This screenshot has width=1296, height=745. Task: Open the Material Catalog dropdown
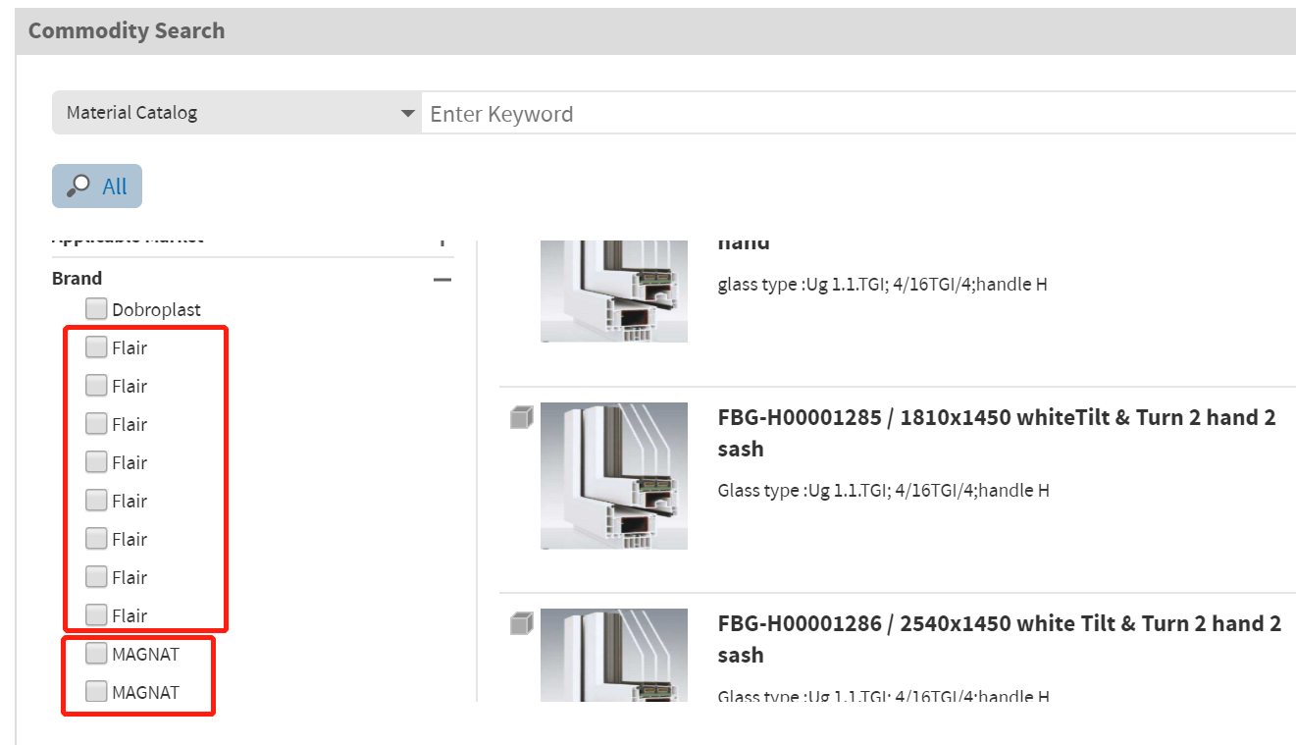(236, 113)
